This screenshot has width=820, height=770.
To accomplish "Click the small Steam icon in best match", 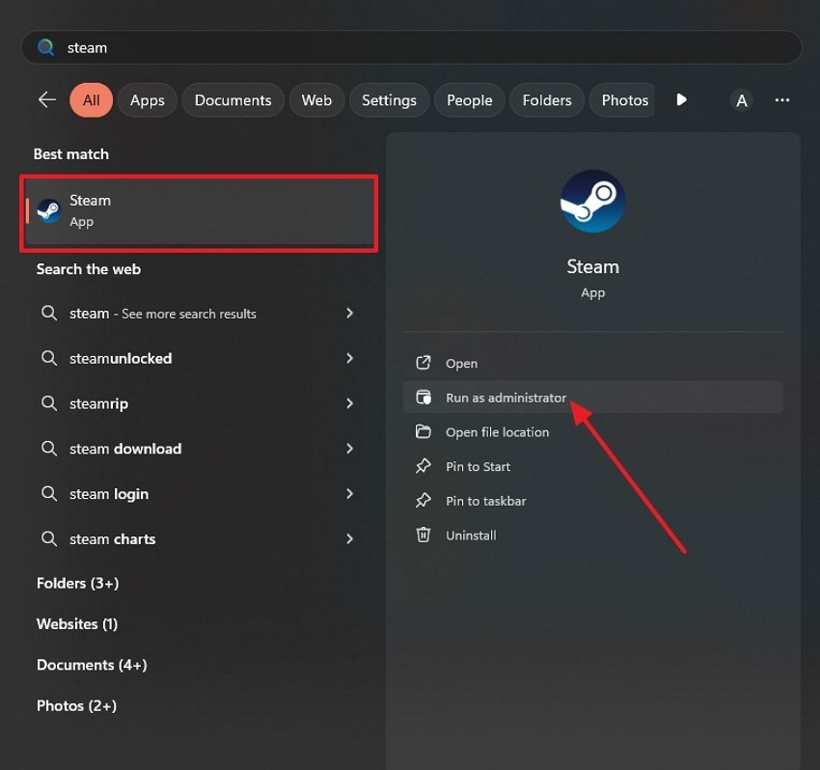I will 49,210.
